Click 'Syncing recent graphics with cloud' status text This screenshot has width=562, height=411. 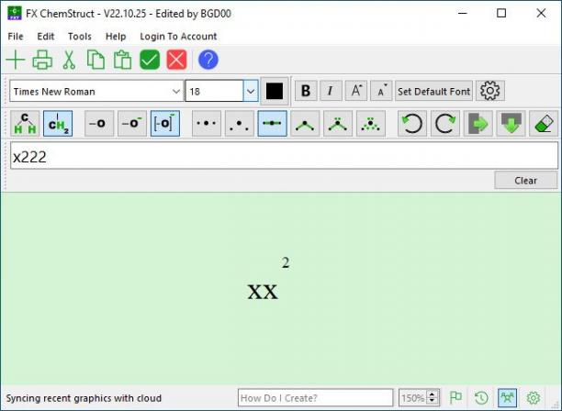84,398
